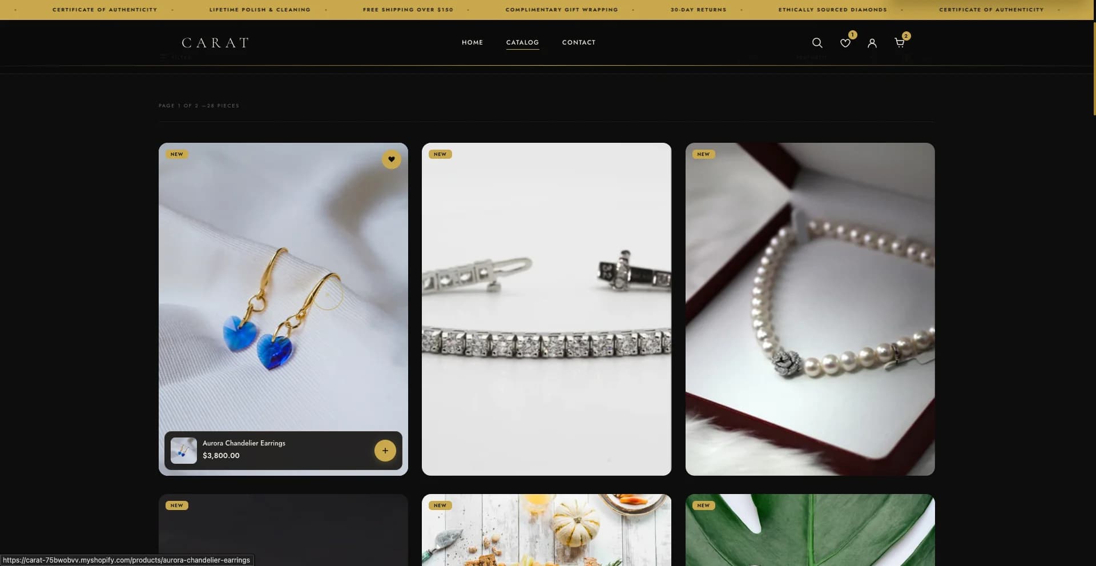
Task: Select the Catalog menu item
Action: (x=522, y=42)
